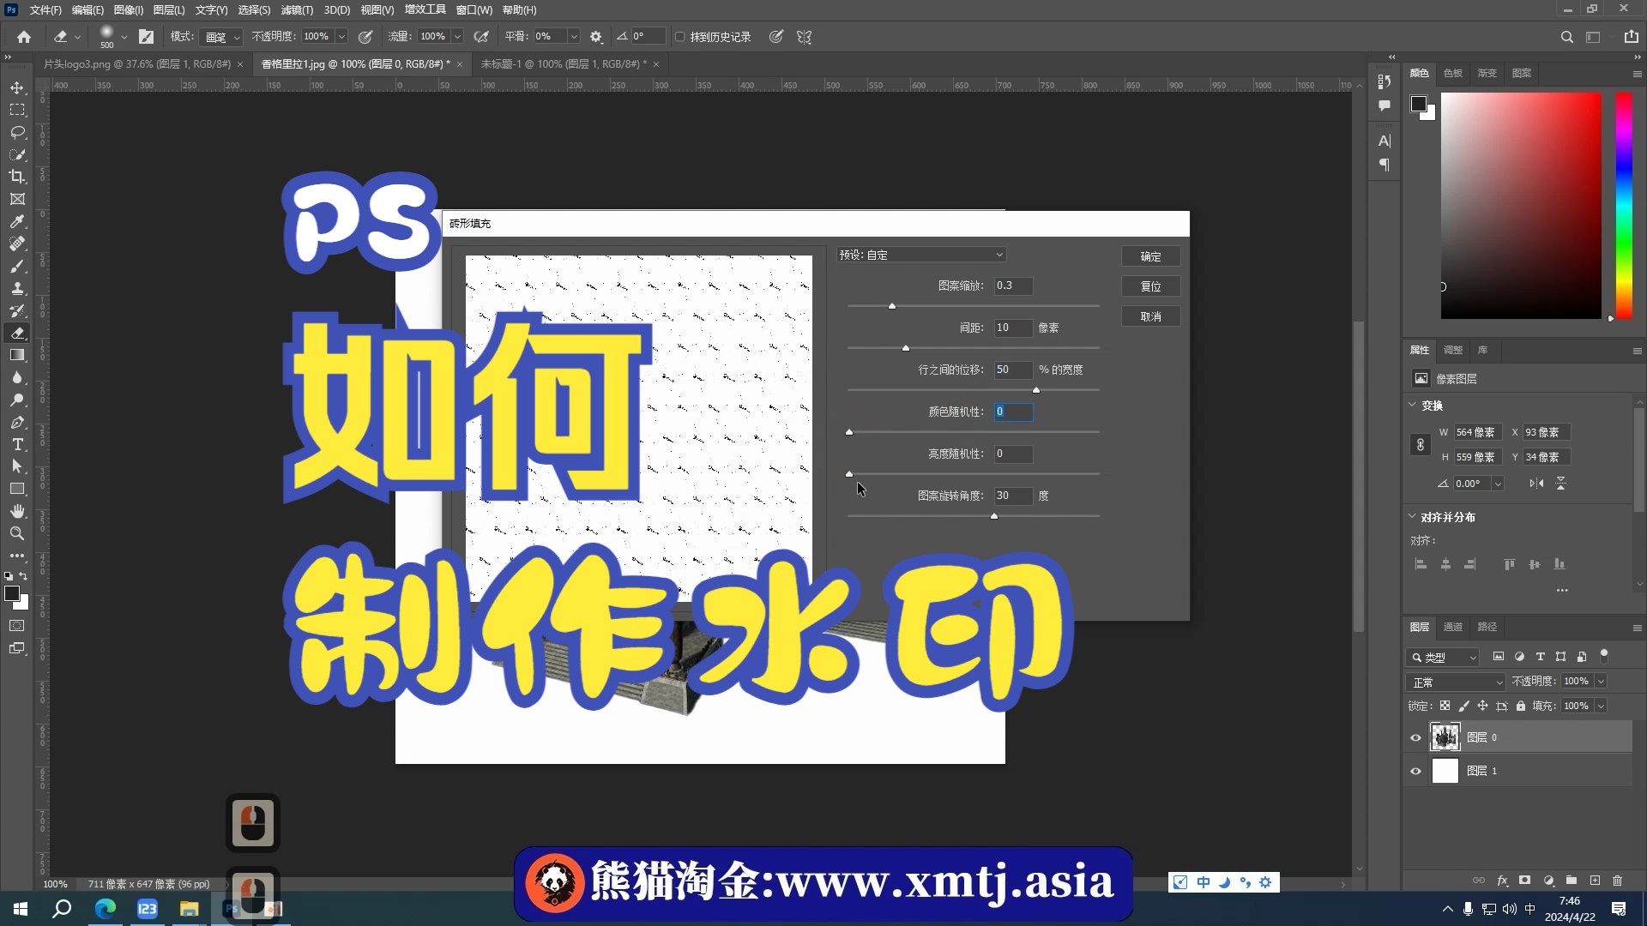Screen dimensions: 1647x926
Task: Open 图层 menu in menu bar
Action: click(x=166, y=9)
